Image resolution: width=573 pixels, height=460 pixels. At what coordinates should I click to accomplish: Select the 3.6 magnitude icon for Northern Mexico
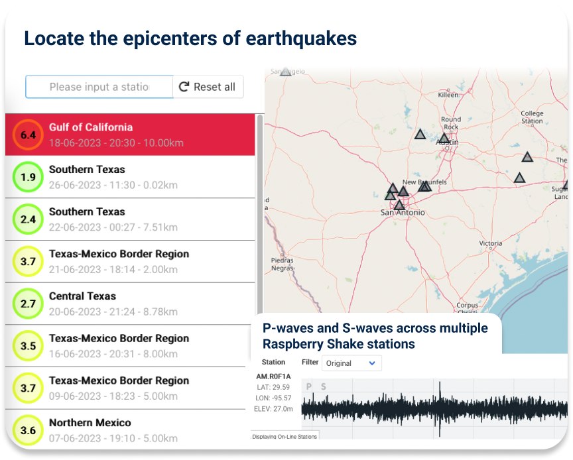[x=27, y=430]
